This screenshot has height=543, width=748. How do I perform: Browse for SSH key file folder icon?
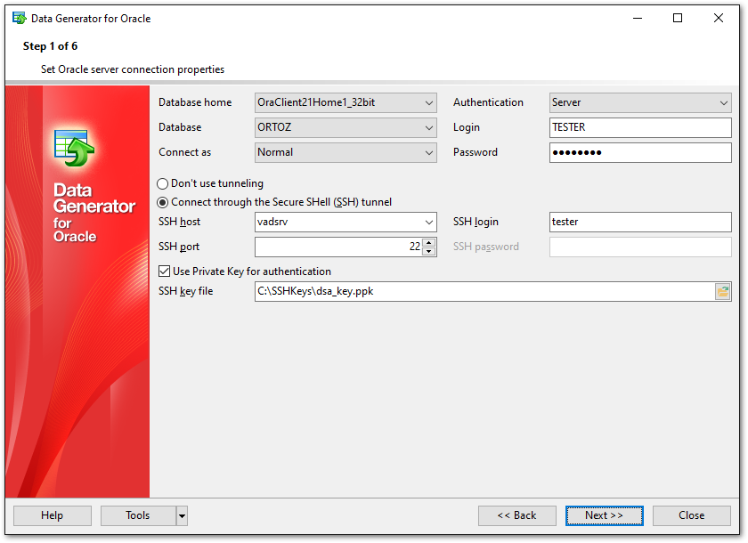coord(722,291)
